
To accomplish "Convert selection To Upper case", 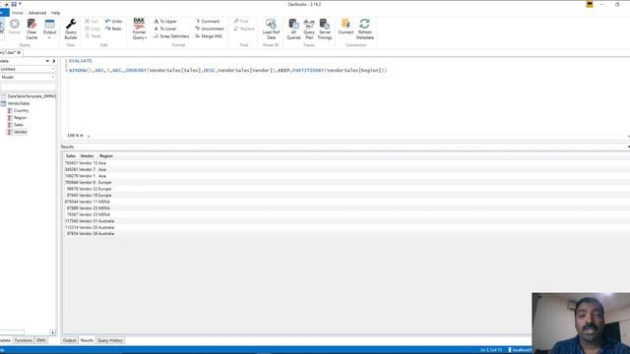I will (x=165, y=22).
